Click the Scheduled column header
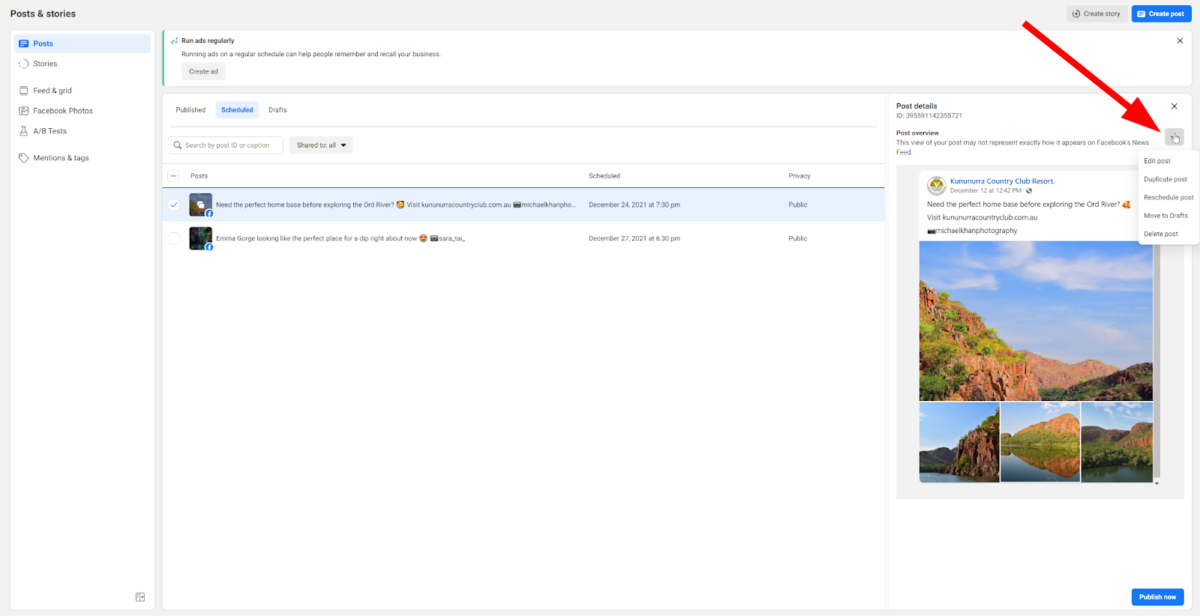1200x616 pixels. click(604, 176)
